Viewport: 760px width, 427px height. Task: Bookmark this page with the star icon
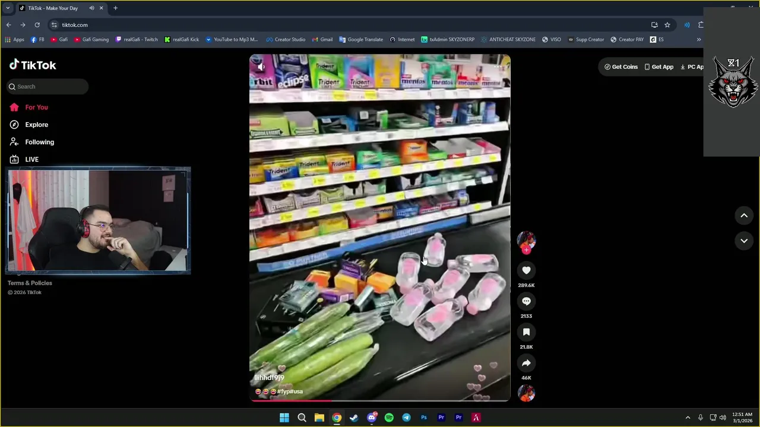tap(667, 25)
